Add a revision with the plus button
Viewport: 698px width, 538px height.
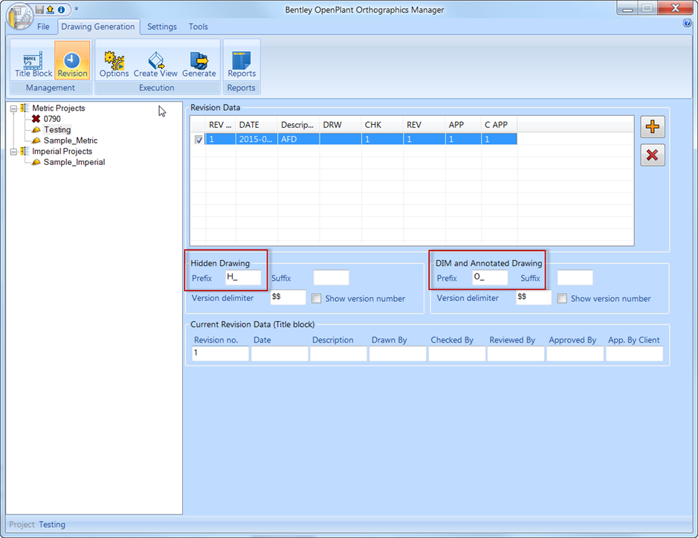[x=653, y=127]
